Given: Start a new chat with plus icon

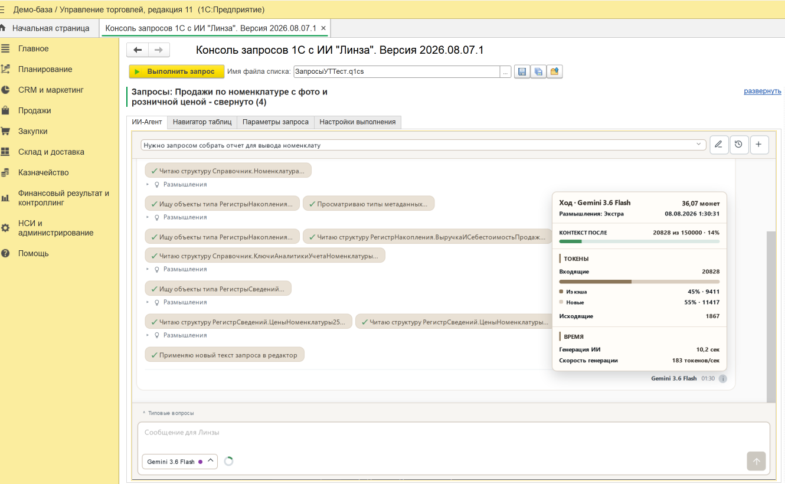Looking at the screenshot, I should [x=759, y=145].
